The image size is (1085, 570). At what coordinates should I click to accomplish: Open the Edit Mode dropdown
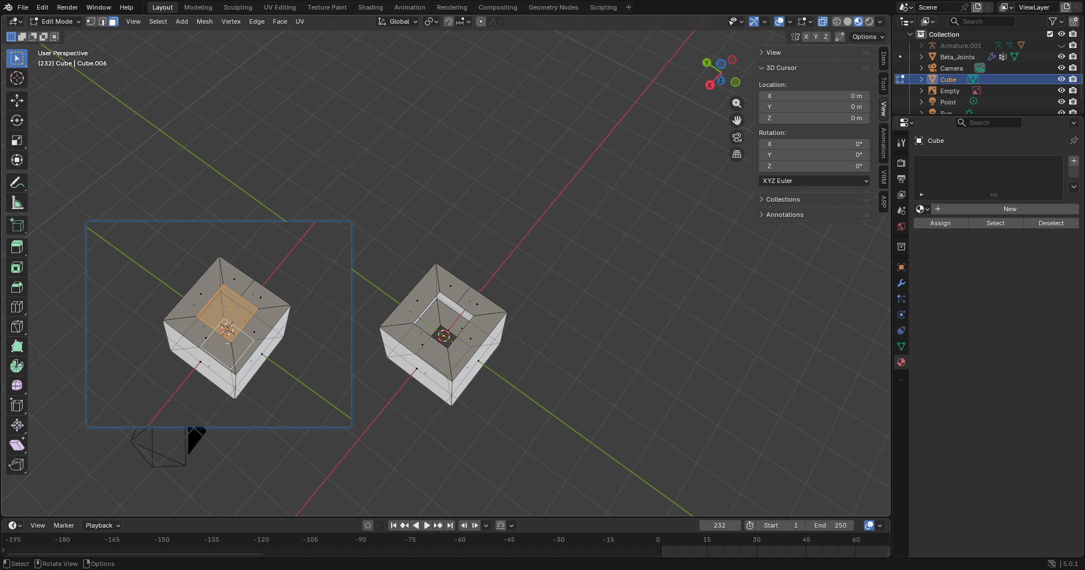tap(55, 21)
